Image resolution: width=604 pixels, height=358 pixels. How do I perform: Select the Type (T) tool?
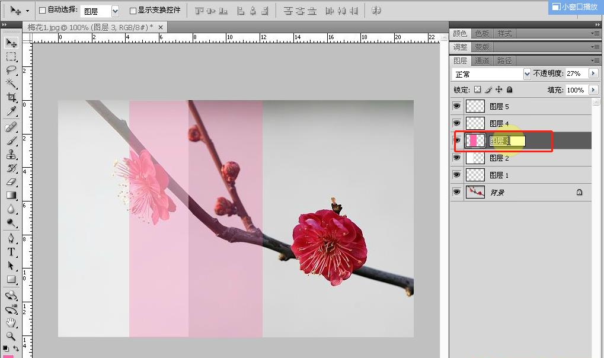[11, 252]
